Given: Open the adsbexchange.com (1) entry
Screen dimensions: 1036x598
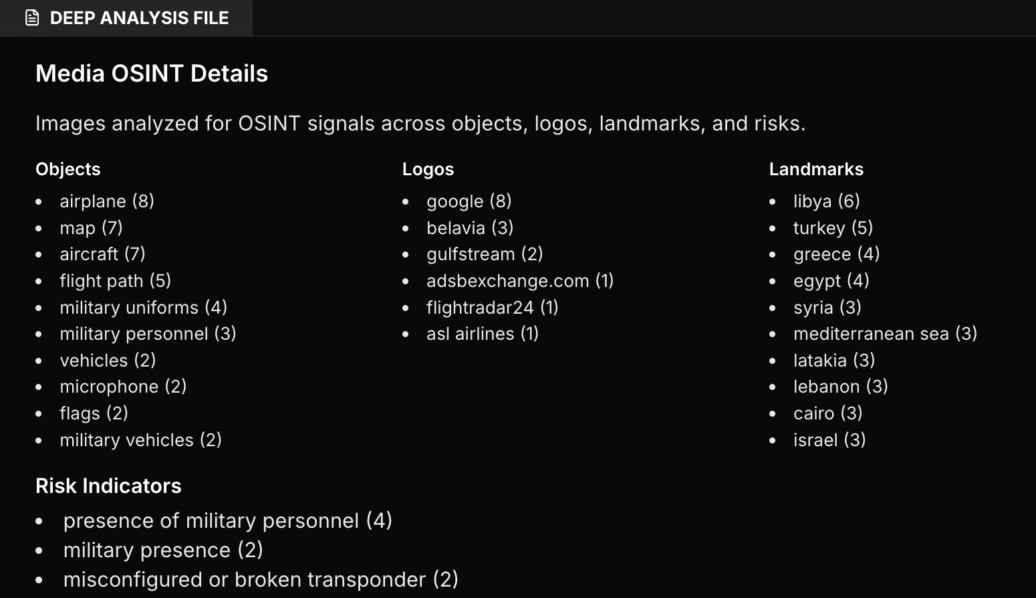Looking at the screenshot, I should 520,281.
